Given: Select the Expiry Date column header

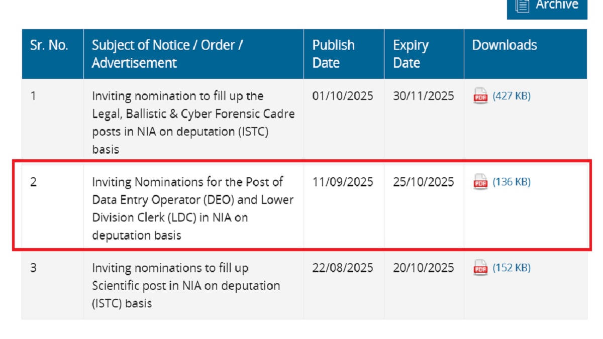Looking at the screenshot, I should coord(411,54).
